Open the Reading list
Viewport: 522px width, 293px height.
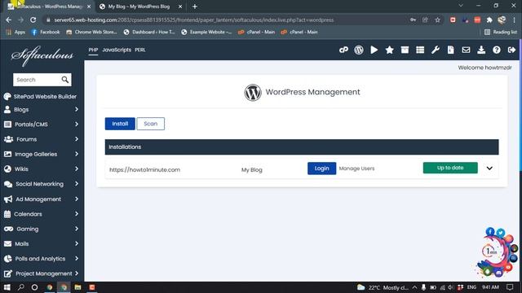coord(501,33)
